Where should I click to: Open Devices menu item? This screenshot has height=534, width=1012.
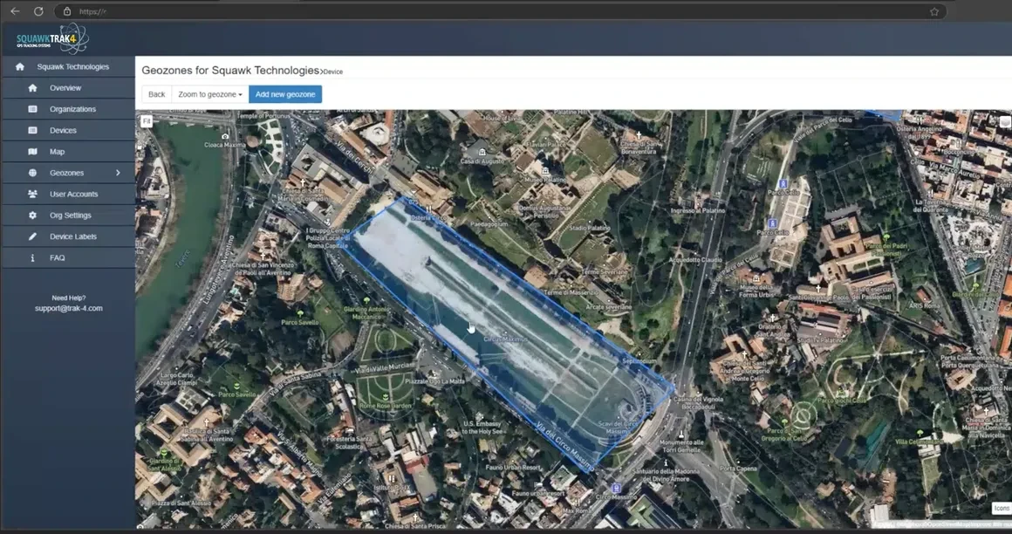[68, 130]
